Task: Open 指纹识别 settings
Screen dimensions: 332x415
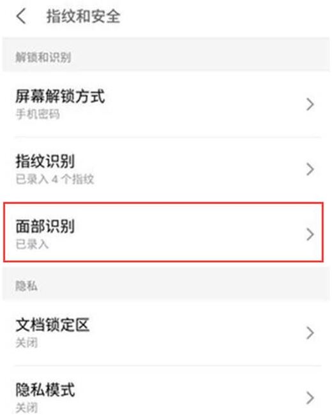Action: click(x=166, y=169)
